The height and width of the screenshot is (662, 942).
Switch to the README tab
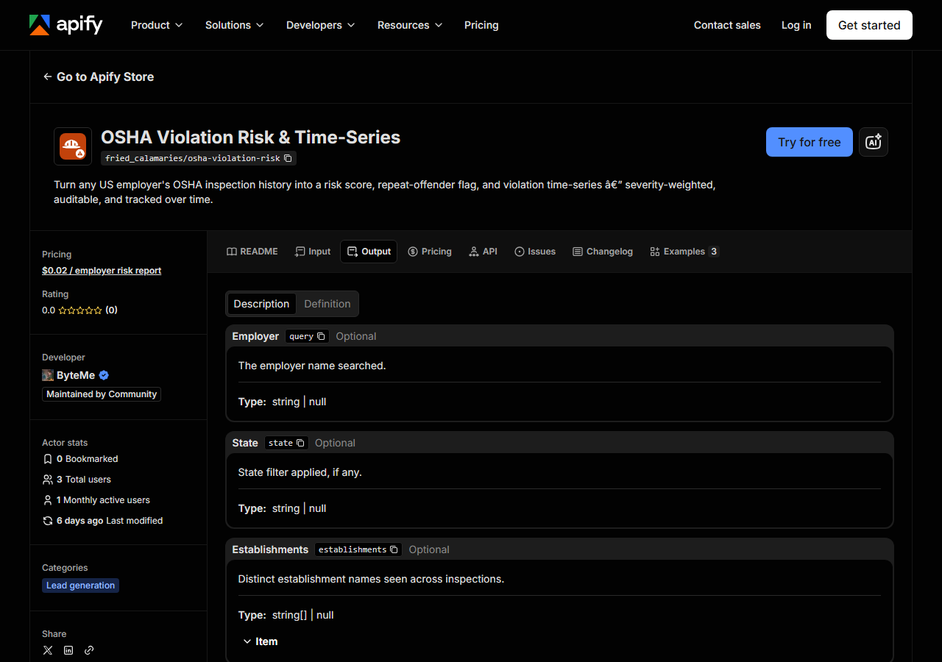252,252
